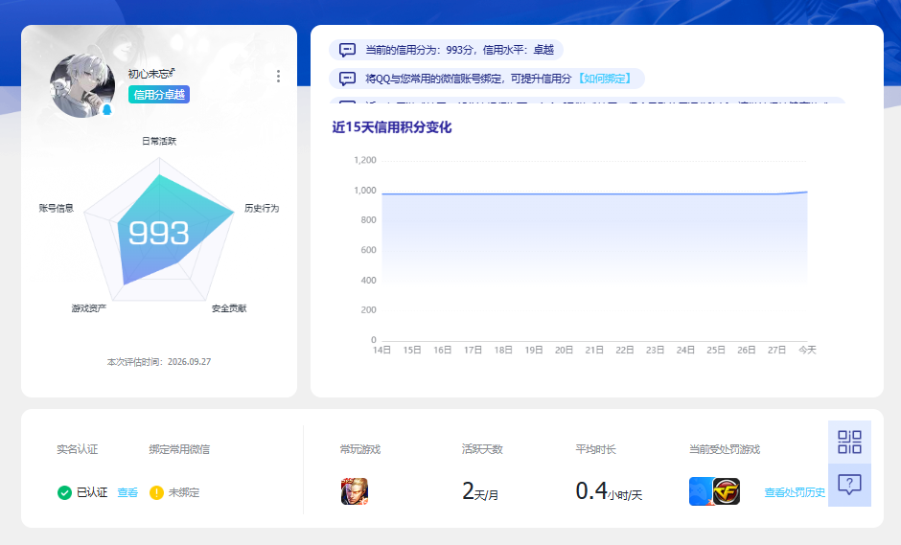Image resolution: width=901 pixels, height=545 pixels.
Task: Open the QR code icon button
Action: pos(849,443)
